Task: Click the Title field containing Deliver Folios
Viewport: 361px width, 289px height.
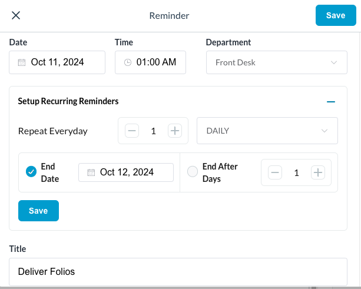Action: click(178, 271)
